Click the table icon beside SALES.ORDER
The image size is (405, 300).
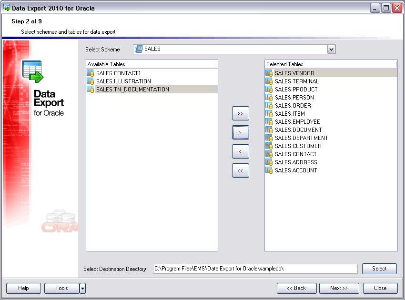tap(269, 106)
